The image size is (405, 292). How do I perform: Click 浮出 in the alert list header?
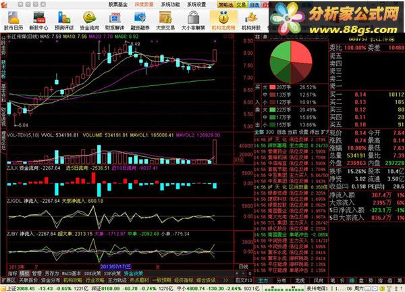coord(315,132)
